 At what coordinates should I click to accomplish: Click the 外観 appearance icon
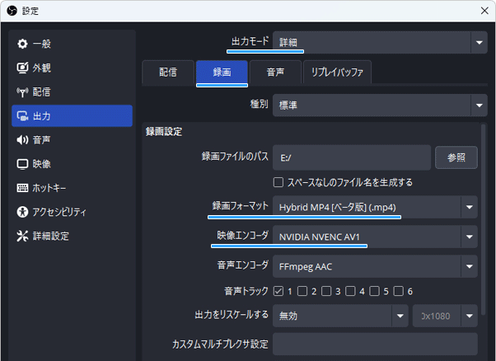[x=22, y=68]
